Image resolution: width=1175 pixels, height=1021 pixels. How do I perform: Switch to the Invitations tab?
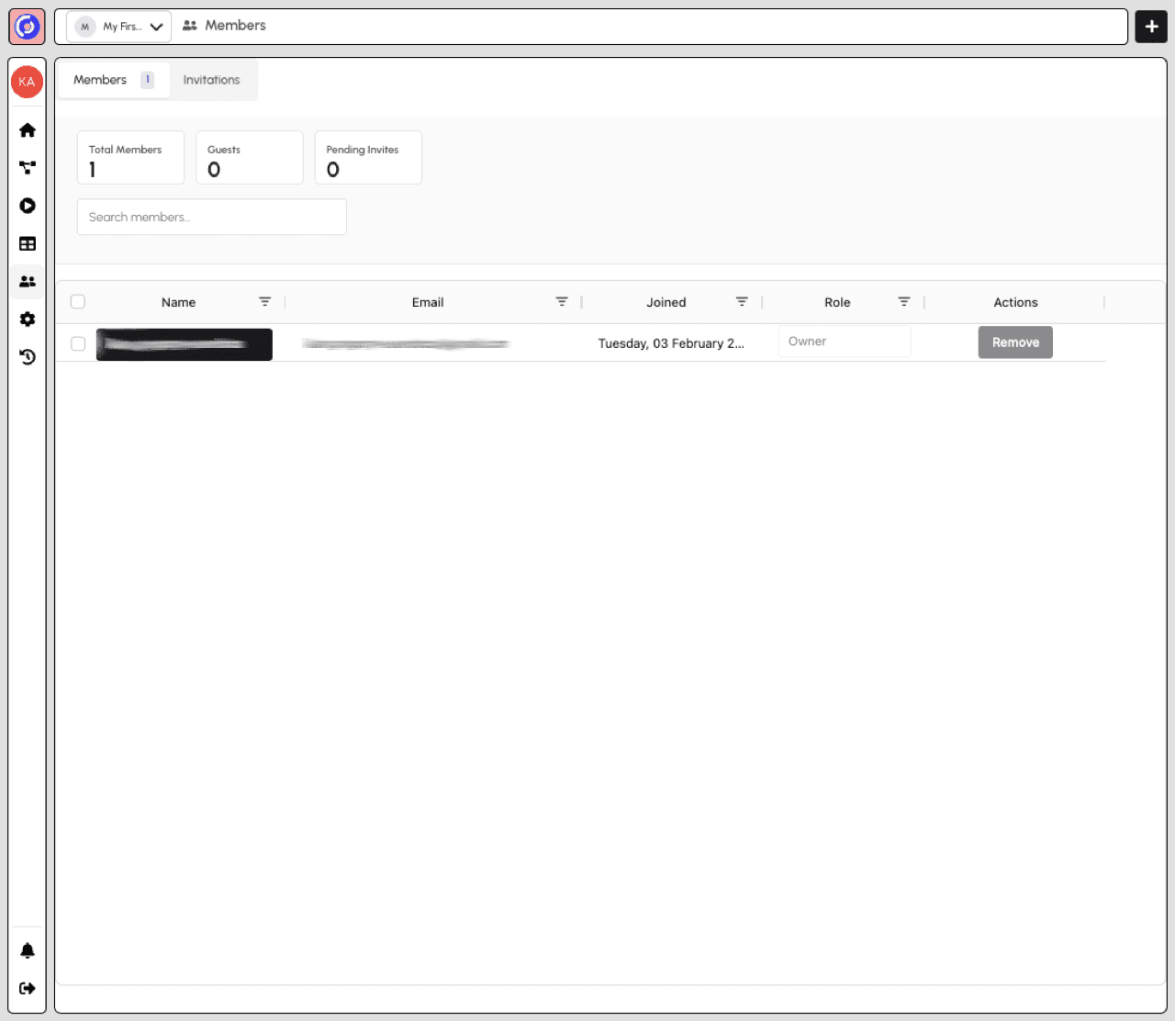[211, 80]
